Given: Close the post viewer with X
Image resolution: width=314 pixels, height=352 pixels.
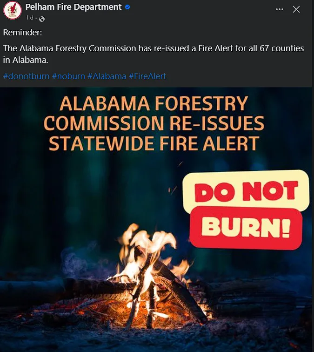Looking at the screenshot, I should 296,9.
